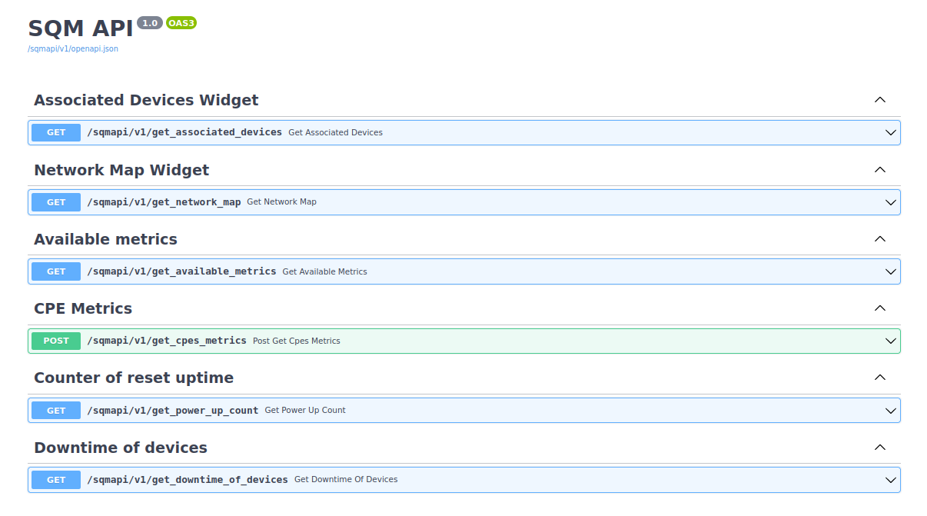Collapse the CPE Metrics section arrow

point(880,308)
